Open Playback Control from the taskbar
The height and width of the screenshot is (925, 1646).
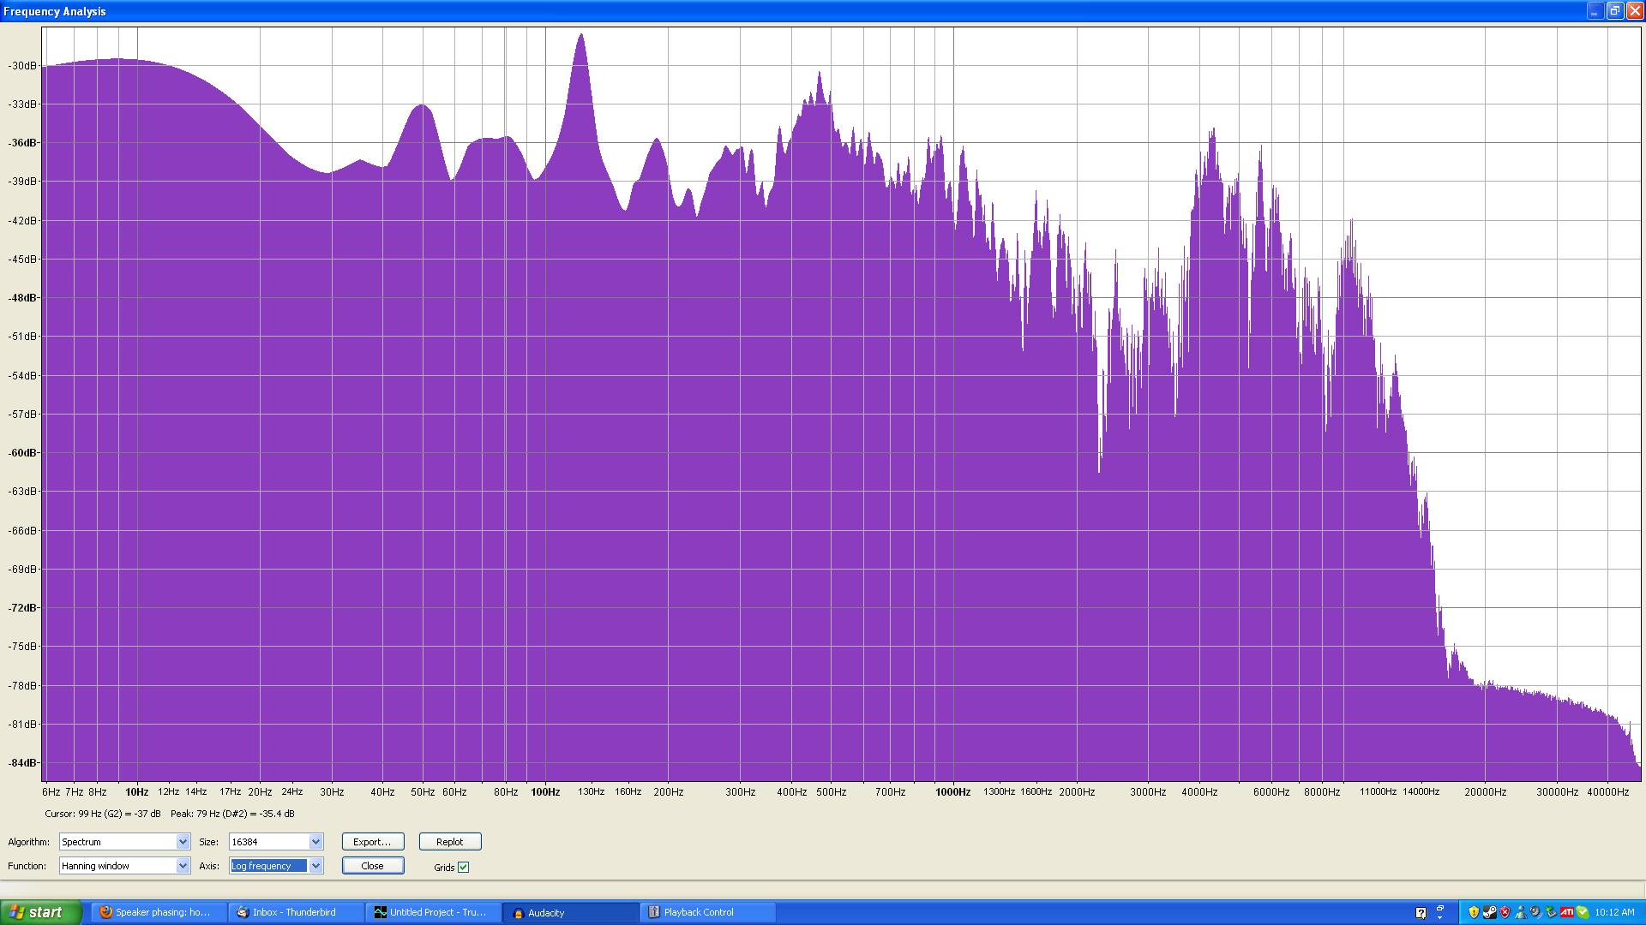[x=707, y=912]
